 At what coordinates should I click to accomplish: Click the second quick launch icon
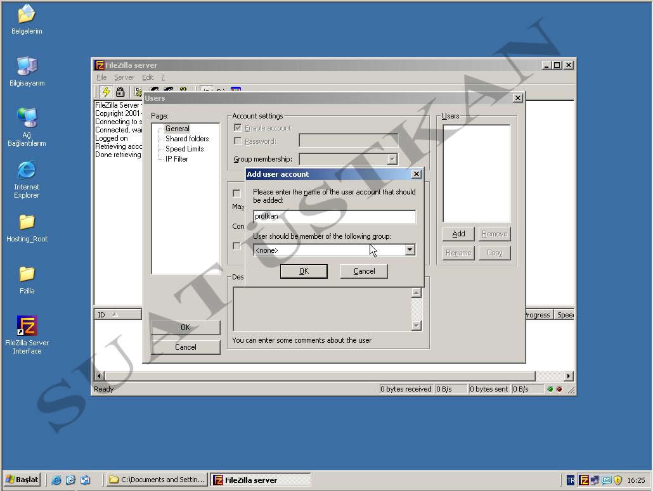click(x=70, y=480)
